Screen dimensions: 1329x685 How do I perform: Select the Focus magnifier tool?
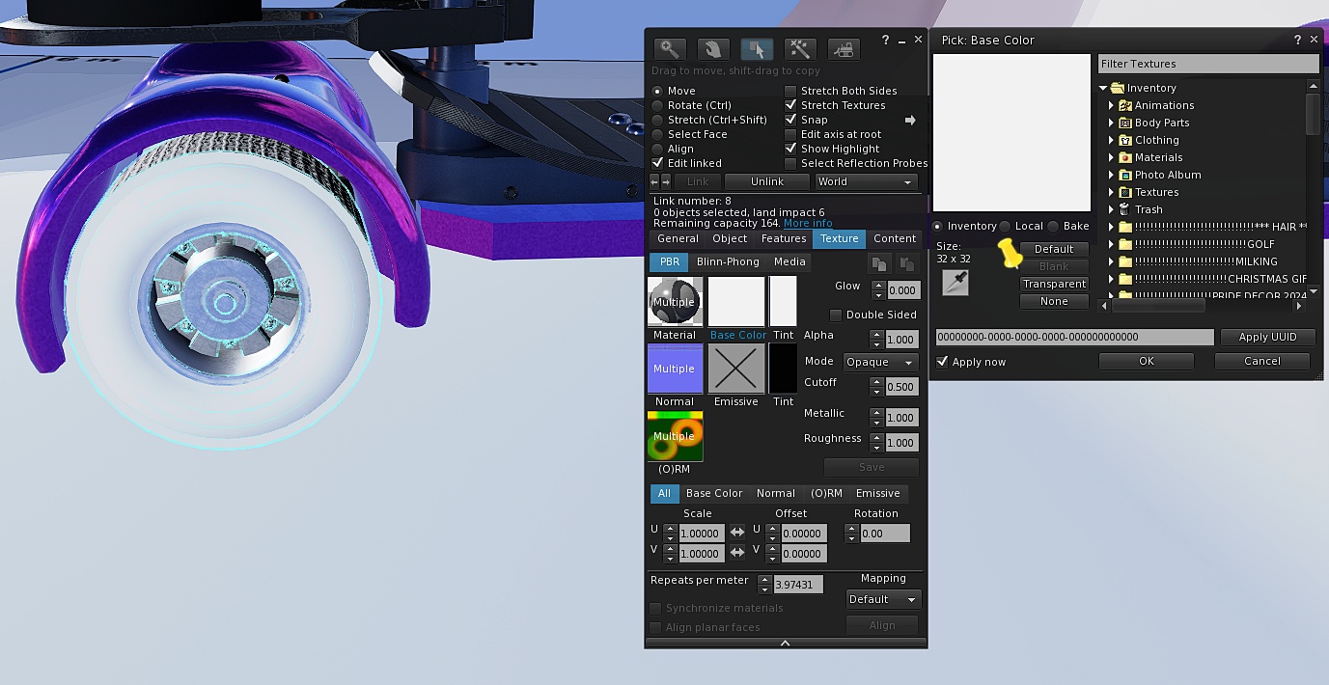pyautogui.click(x=669, y=49)
